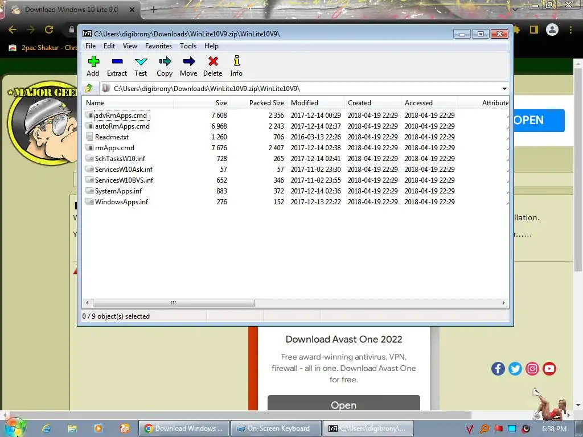
Task: Select the ServicesW10Ask.inf file
Action: [124, 169]
